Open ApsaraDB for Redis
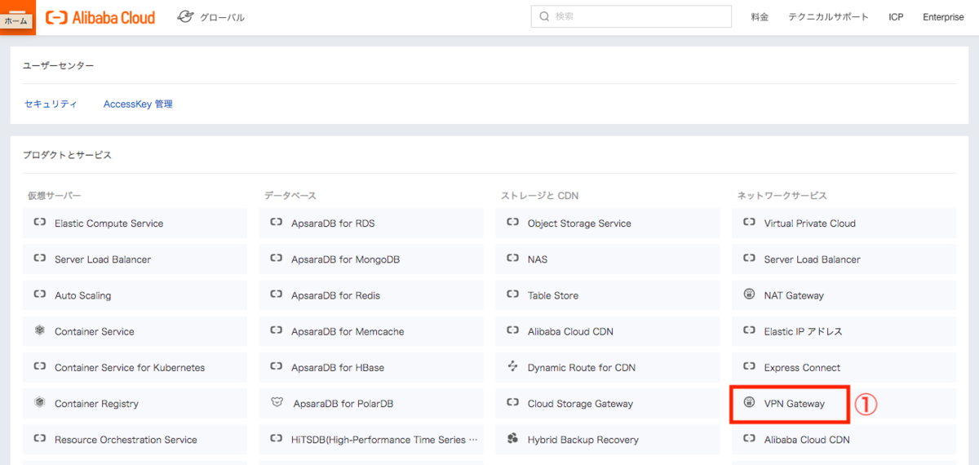This screenshot has width=979, height=465. click(x=371, y=295)
